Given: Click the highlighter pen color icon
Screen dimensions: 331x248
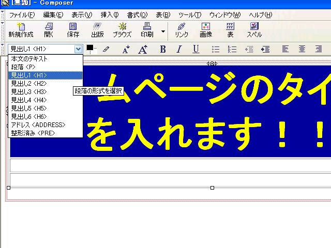Looking at the screenshot, I should point(106,50).
